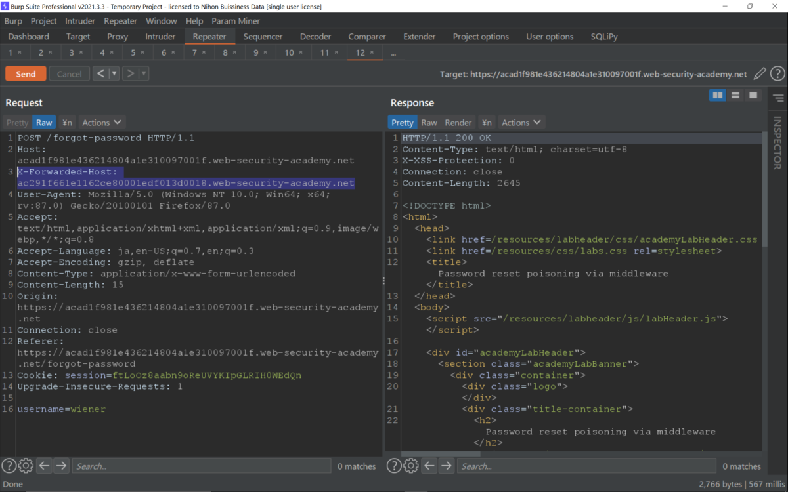Open request search settings gear
This screenshot has width=788, height=492.
(26, 466)
